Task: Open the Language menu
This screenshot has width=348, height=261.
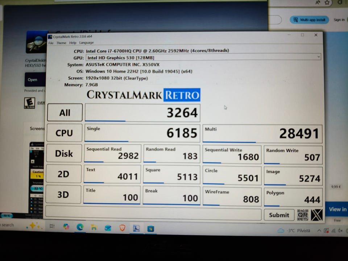Action: click(x=86, y=43)
